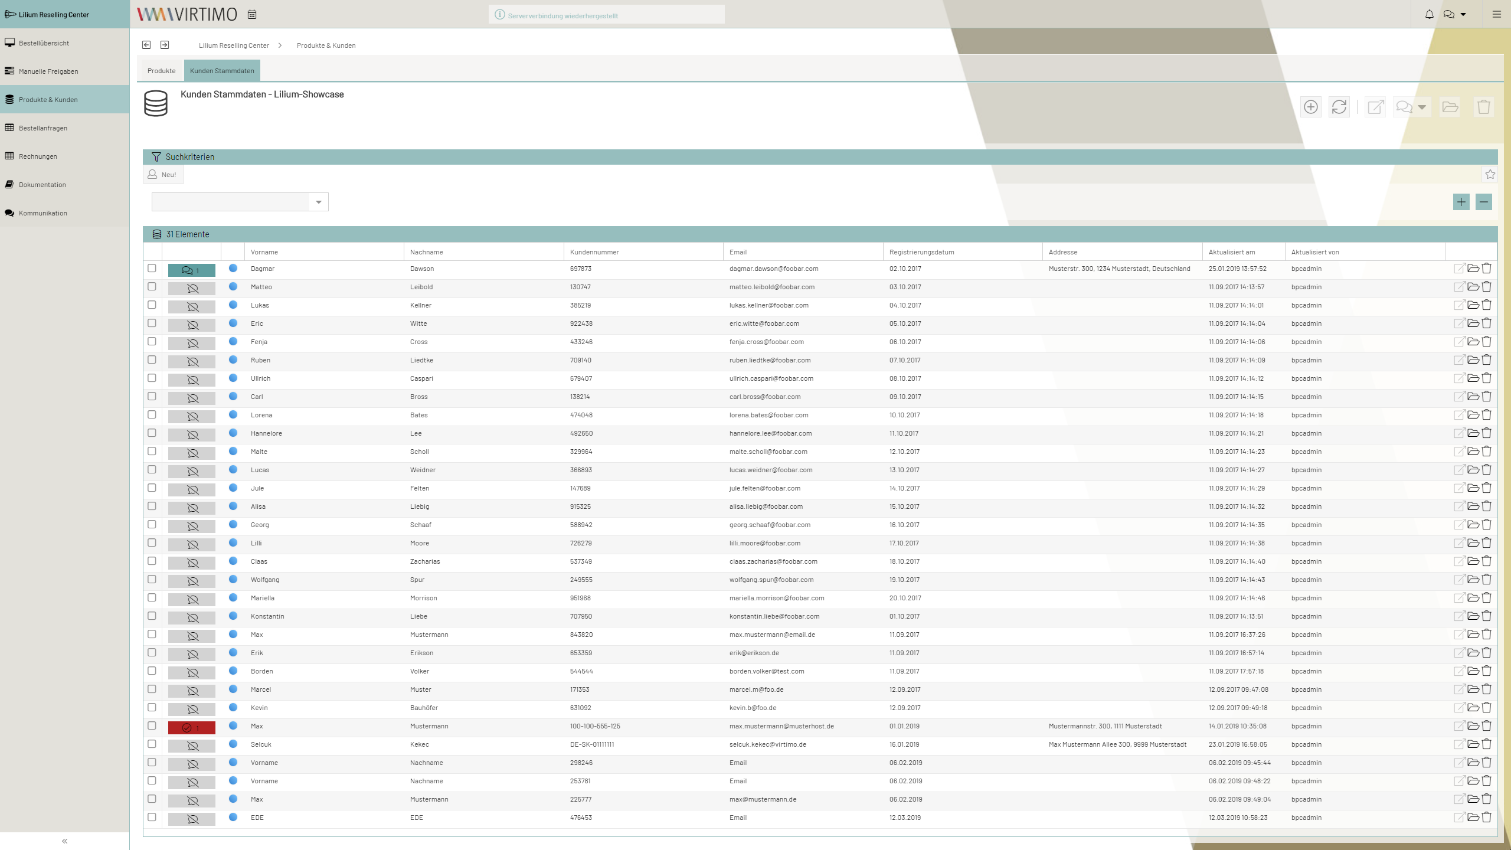
Task: Click the Neu! button
Action: point(163,175)
